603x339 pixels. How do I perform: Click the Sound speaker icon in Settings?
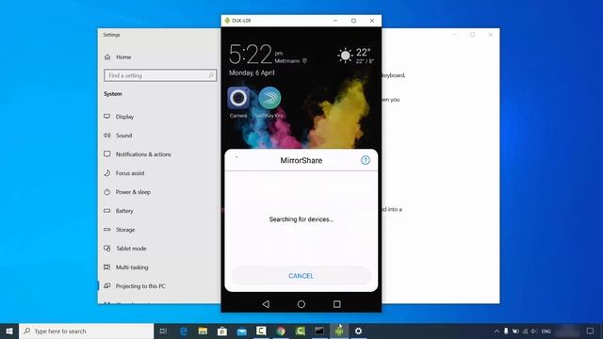coord(106,135)
